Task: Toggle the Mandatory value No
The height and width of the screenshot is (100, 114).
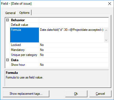Action: pyautogui.click(x=74, y=50)
